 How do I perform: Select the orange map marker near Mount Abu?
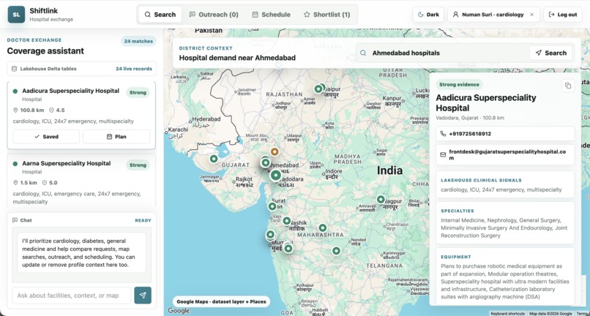point(275,151)
